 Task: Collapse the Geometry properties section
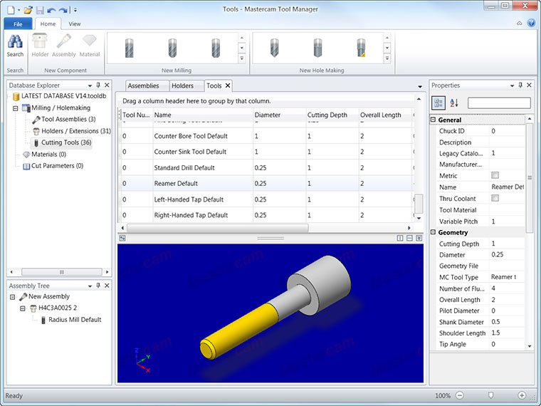pyautogui.click(x=434, y=232)
